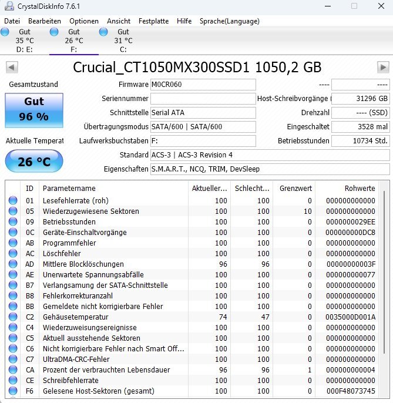This screenshot has width=393, height=403.
Task: Open the Bearbeiten menu
Action: coord(45,21)
